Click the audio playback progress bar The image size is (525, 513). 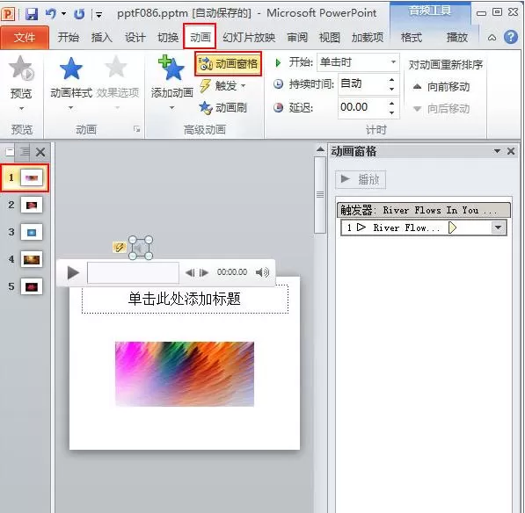point(133,273)
